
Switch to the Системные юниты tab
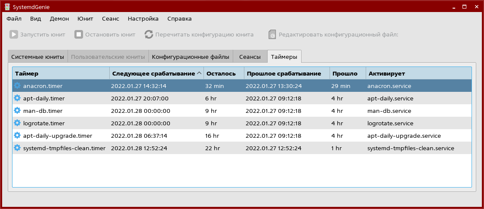coord(38,57)
